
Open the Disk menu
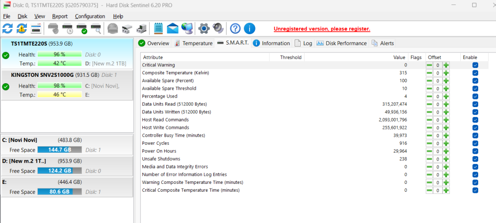click(x=22, y=16)
